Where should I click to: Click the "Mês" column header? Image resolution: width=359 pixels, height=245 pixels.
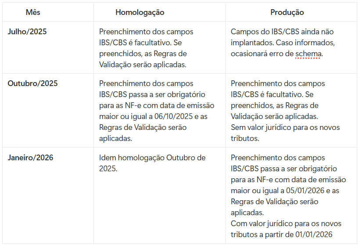pos(33,12)
